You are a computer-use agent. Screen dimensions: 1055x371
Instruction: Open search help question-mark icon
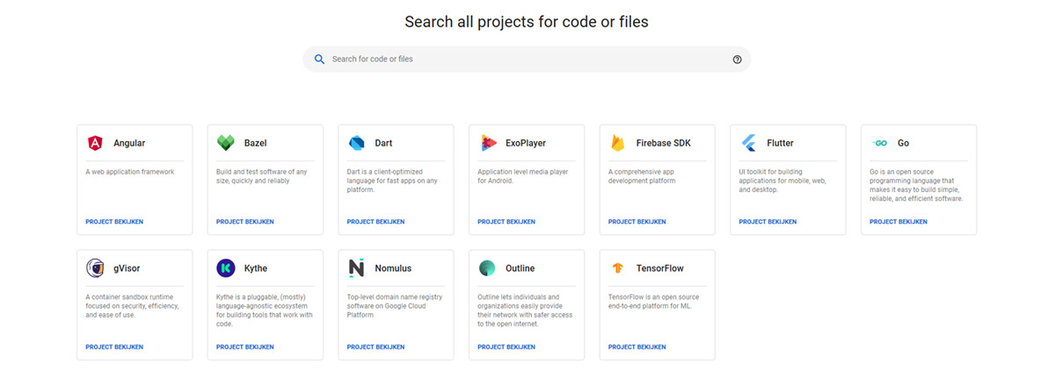[737, 60]
